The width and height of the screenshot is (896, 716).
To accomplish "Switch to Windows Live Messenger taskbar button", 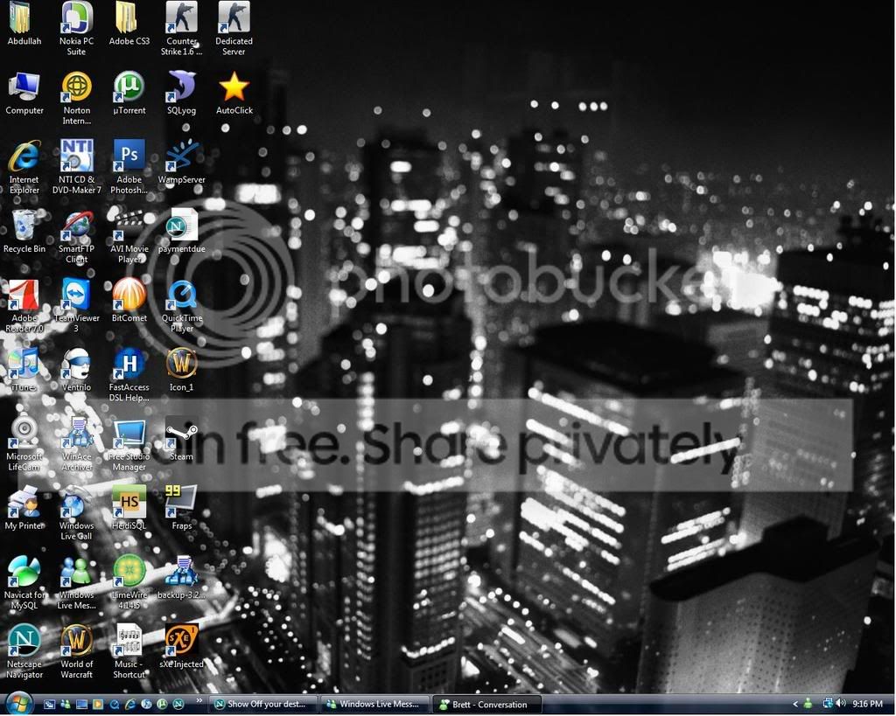I will click(374, 705).
